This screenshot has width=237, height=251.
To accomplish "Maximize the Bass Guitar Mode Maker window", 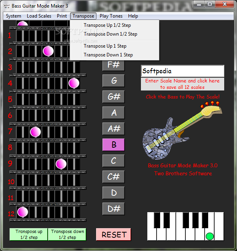I will (x=210, y=4).
